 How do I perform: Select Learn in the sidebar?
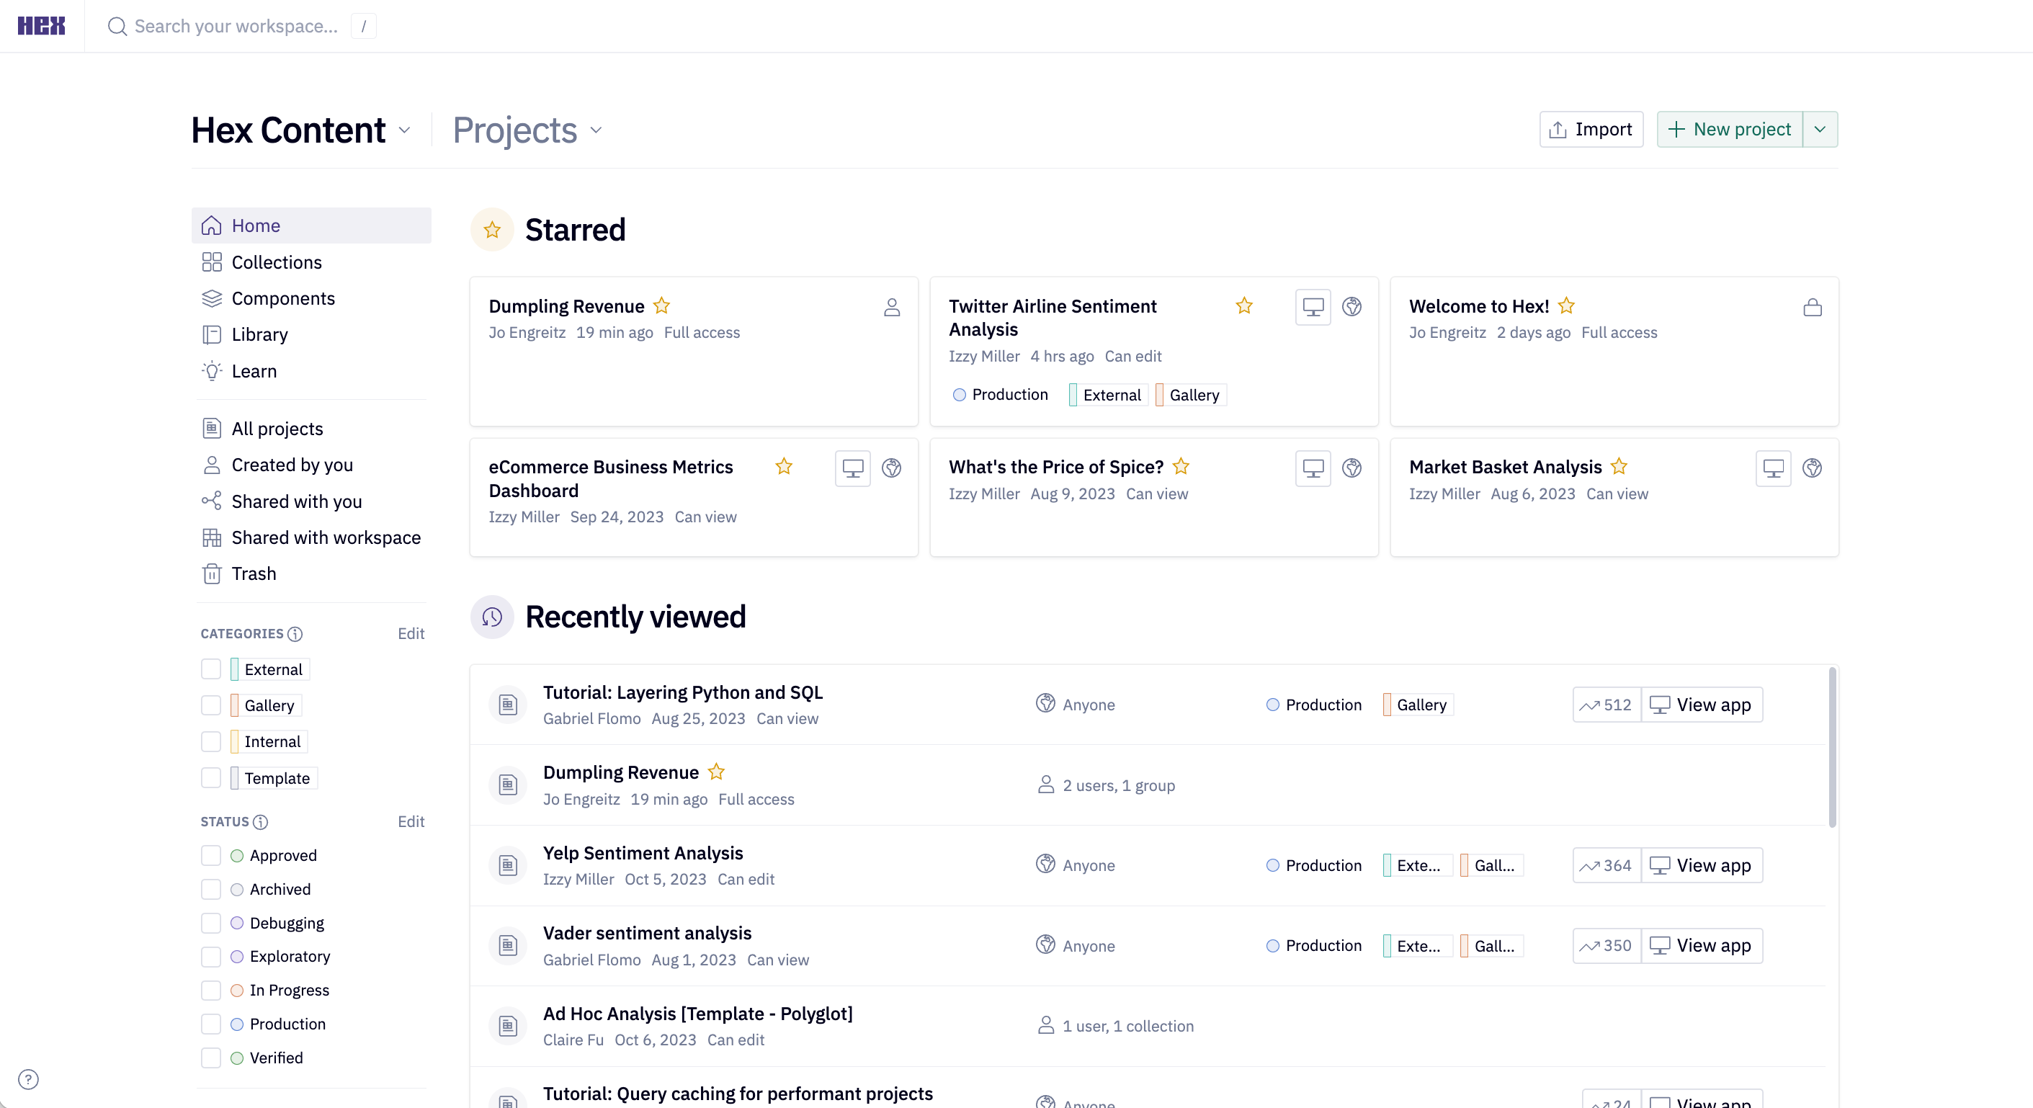254,371
